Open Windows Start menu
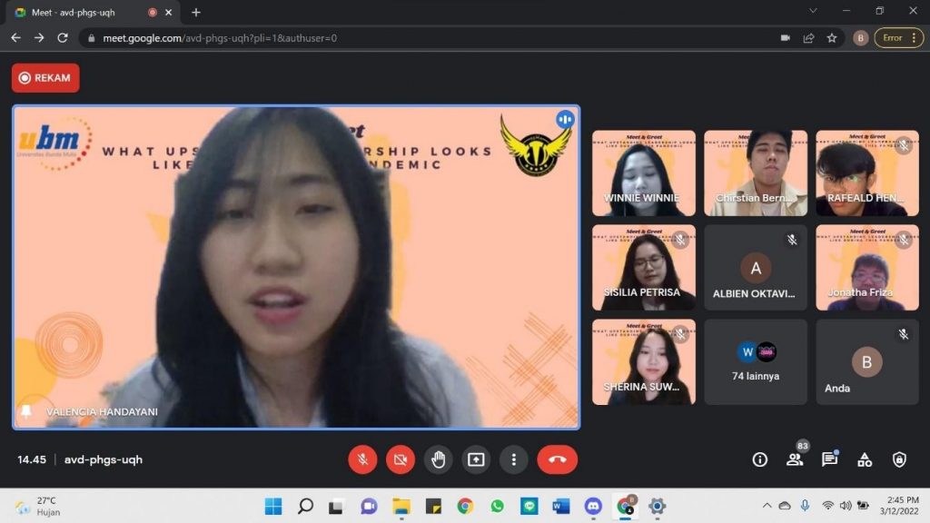 point(273,507)
